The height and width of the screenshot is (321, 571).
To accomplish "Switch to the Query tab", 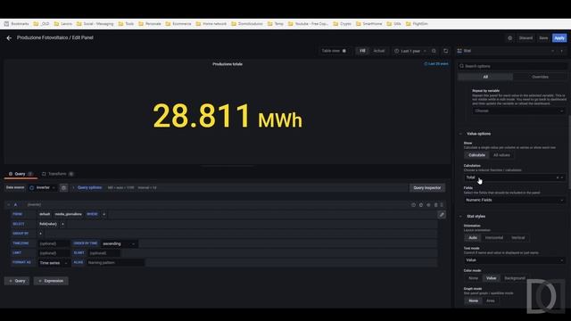I will pyautogui.click(x=21, y=174).
